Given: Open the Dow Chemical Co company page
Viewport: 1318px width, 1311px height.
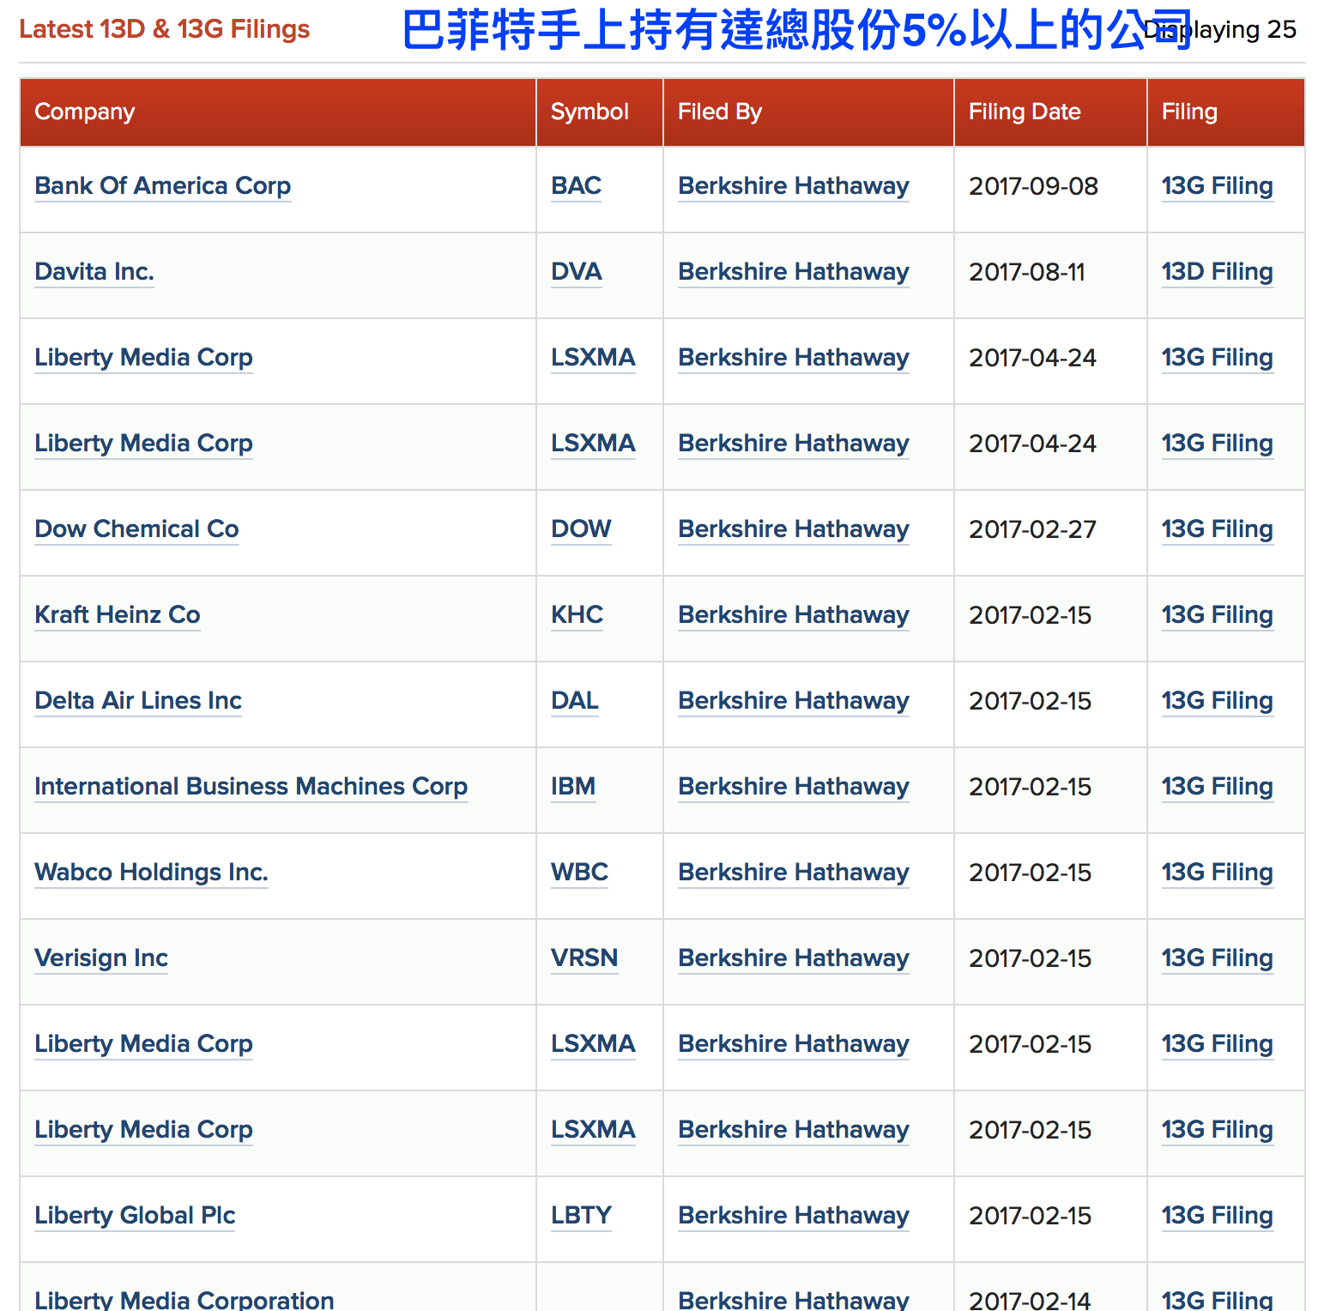Looking at the screenshot, I should pyautogui.click(x=136, y=529).
